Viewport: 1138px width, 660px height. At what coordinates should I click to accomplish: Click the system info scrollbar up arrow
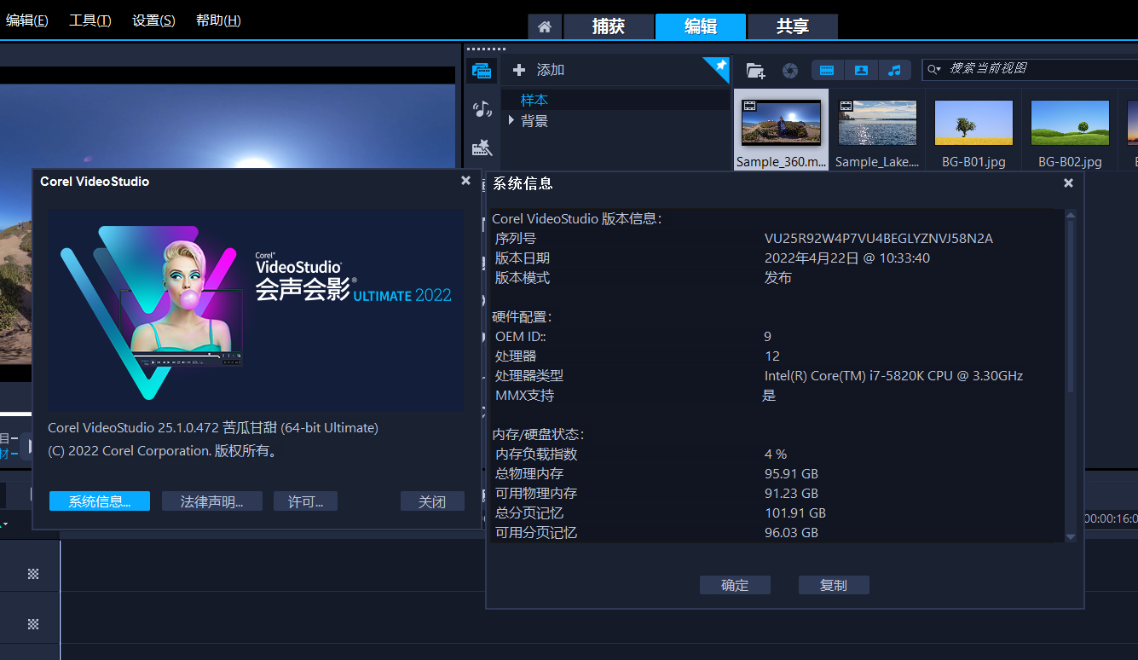[1071, 215]
